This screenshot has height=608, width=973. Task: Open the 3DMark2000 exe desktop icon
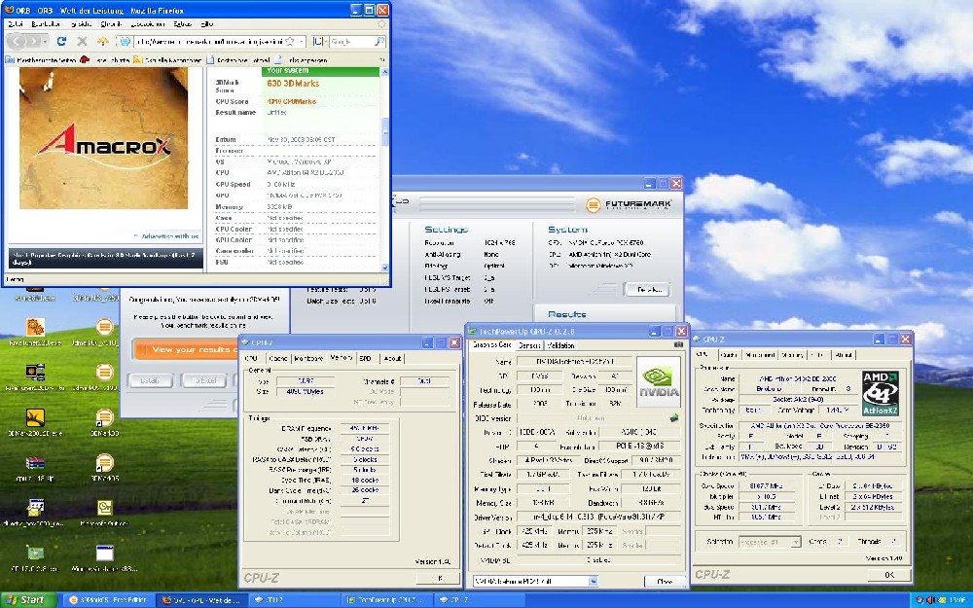35,417
